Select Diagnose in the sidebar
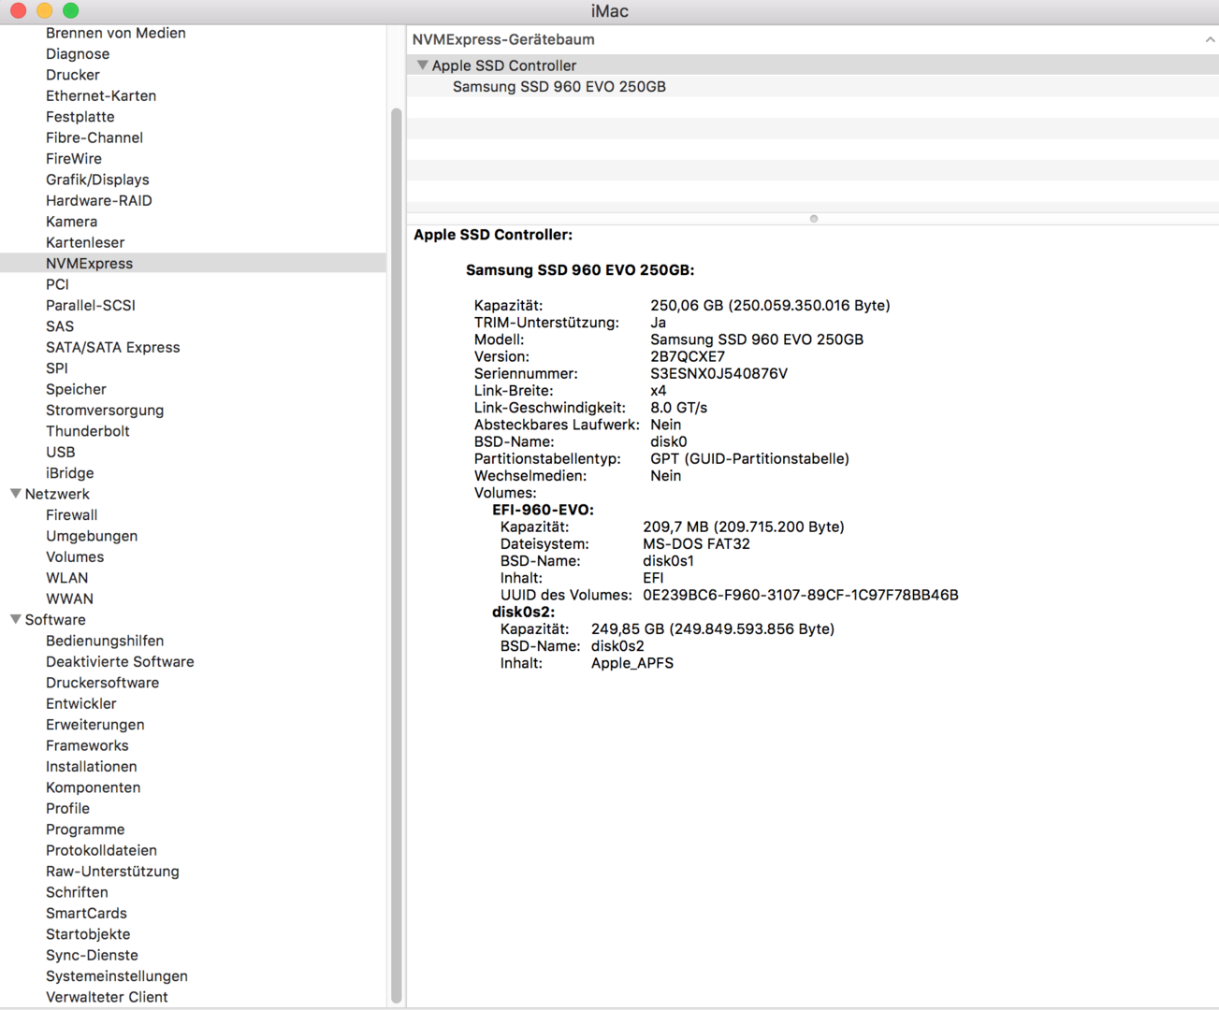The height and width of the screenshot is (1010, 1219). click(x=78, y=54)
